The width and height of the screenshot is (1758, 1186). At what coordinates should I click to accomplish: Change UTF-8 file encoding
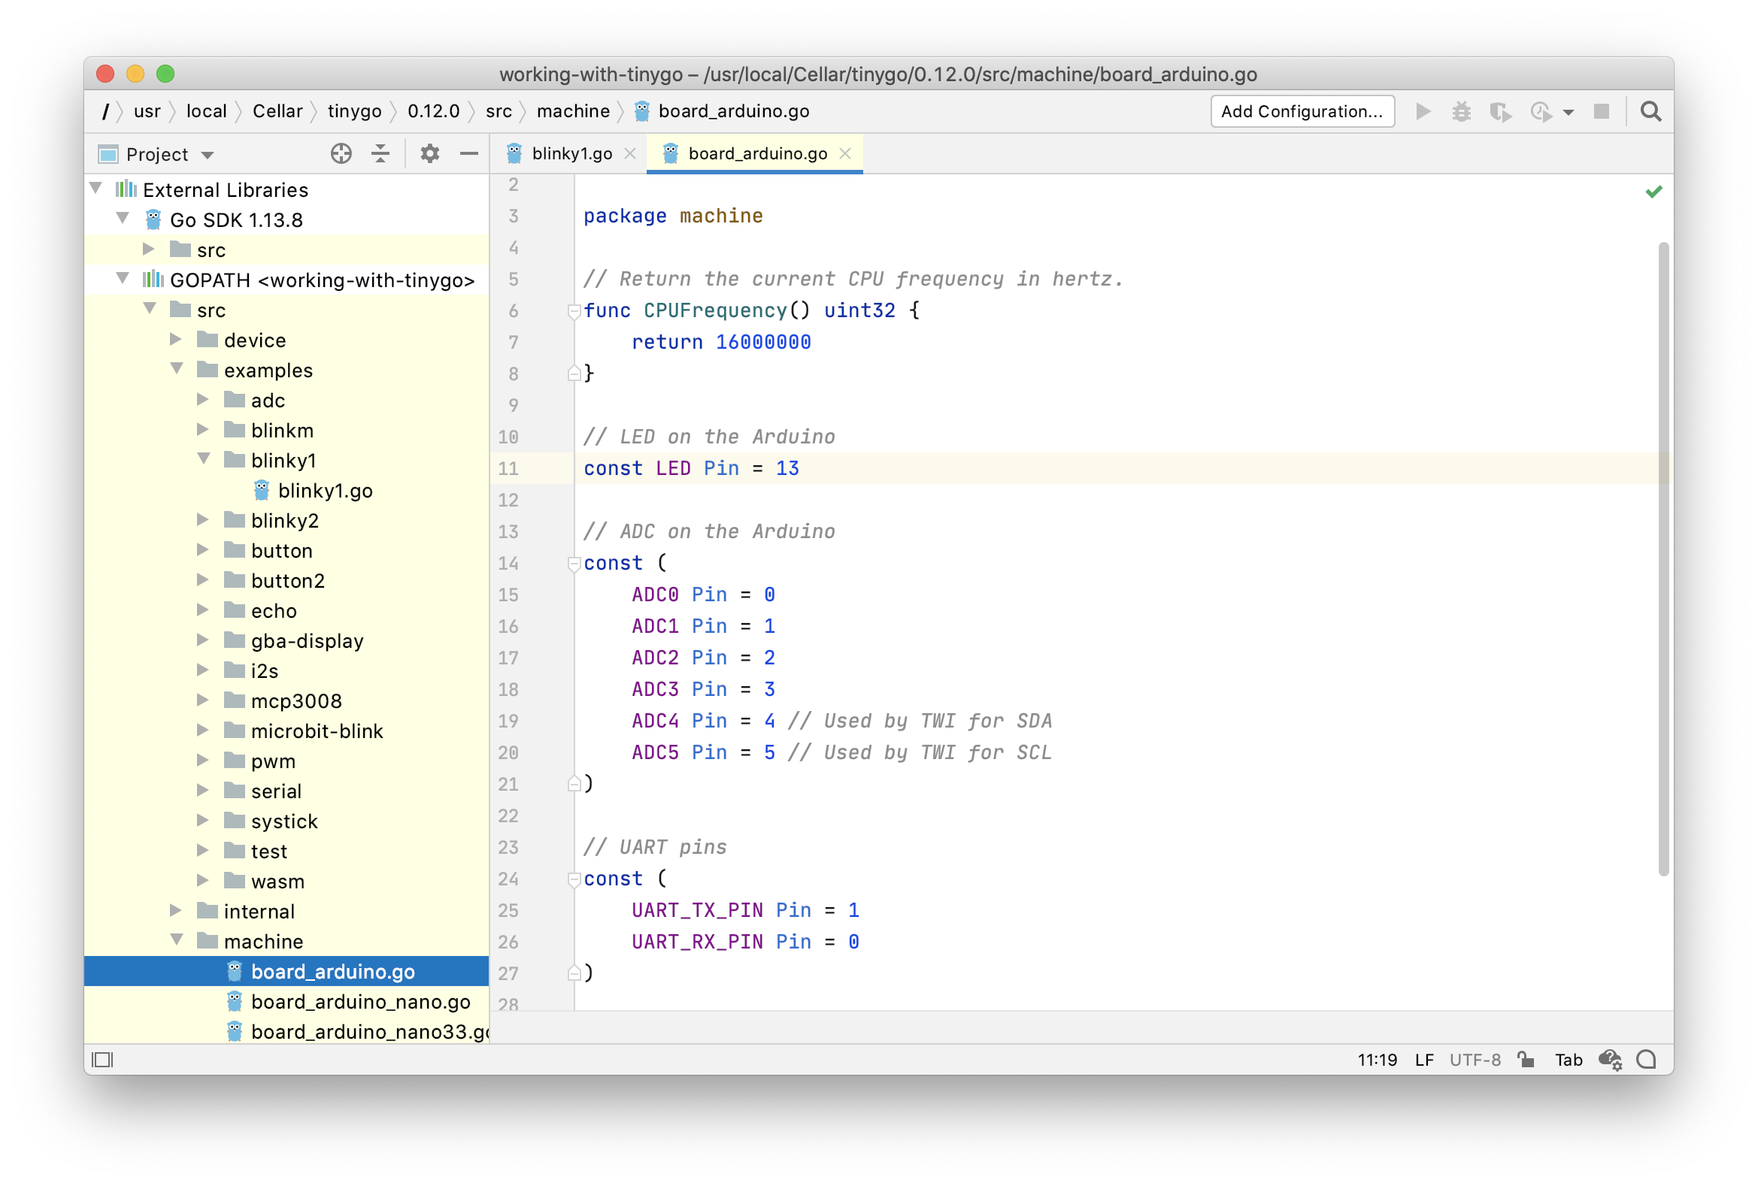(1475, 1060)
